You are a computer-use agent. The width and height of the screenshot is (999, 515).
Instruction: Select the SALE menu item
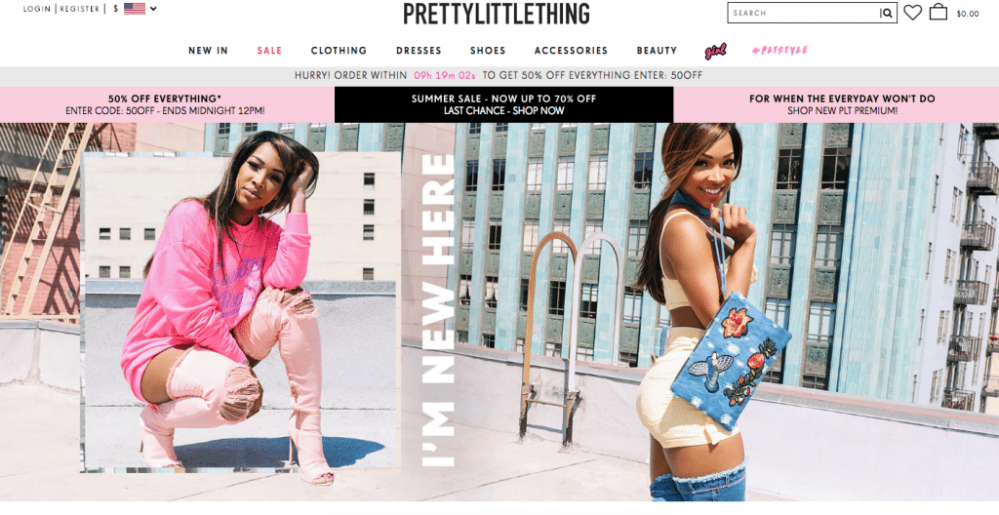[269, 51]
